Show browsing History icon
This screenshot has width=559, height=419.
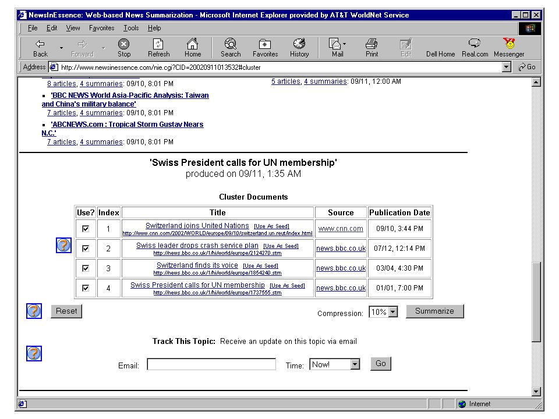[299, 48]
